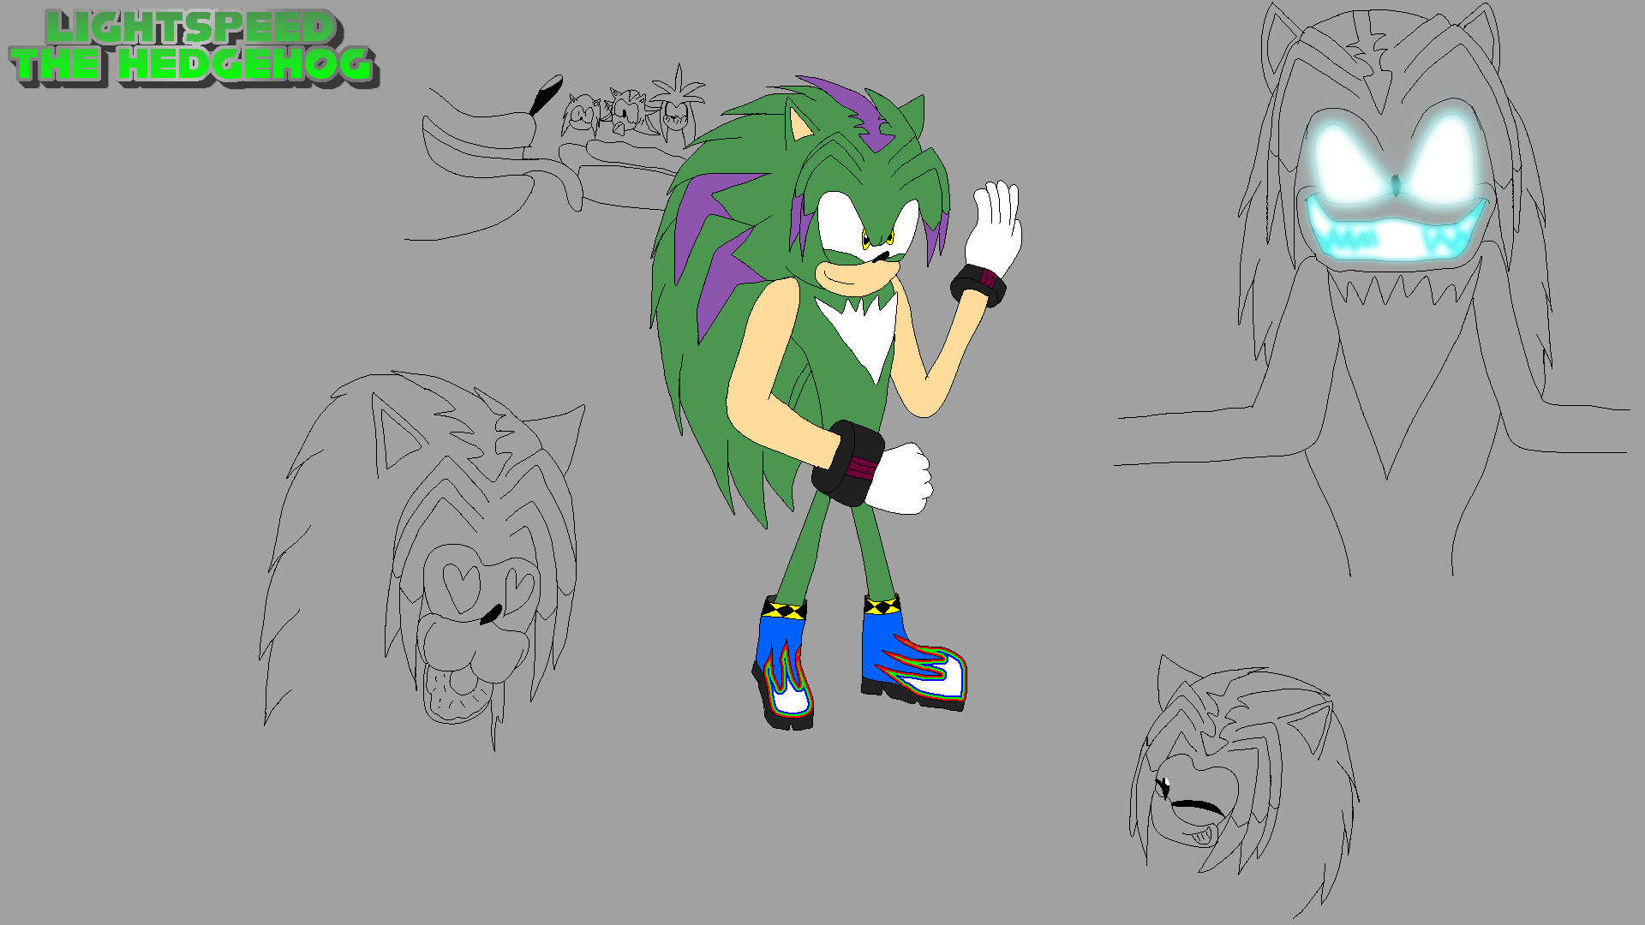Click the sketch with glowing cyan eyes
Screen dimensions: 1645x925
click(x=1373, y=291)
